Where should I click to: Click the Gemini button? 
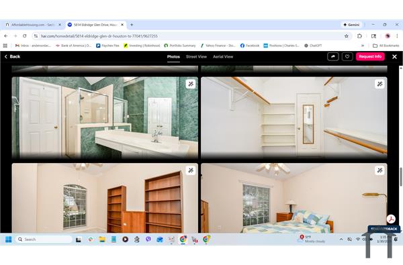pyautogui.click(x=351, y=25)
